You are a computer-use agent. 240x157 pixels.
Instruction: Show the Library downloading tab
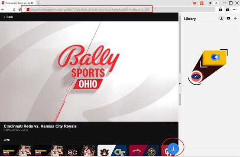tap(221, 18)
